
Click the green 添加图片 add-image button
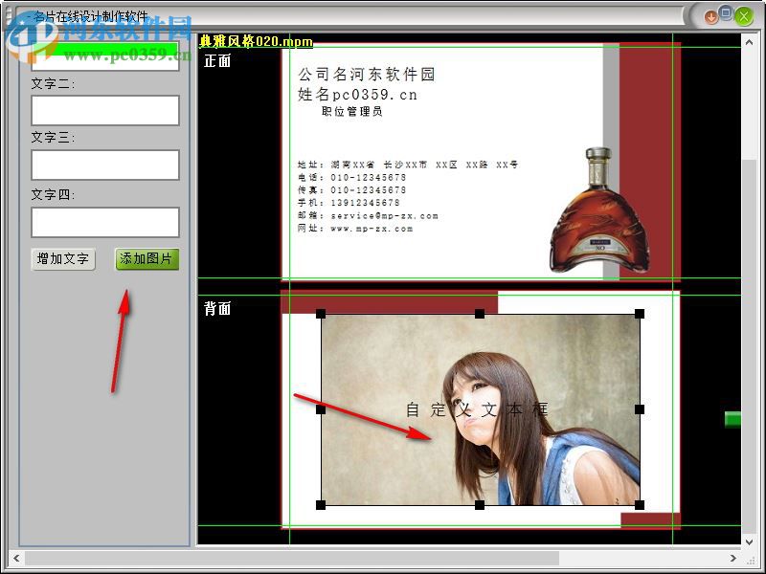146,258
